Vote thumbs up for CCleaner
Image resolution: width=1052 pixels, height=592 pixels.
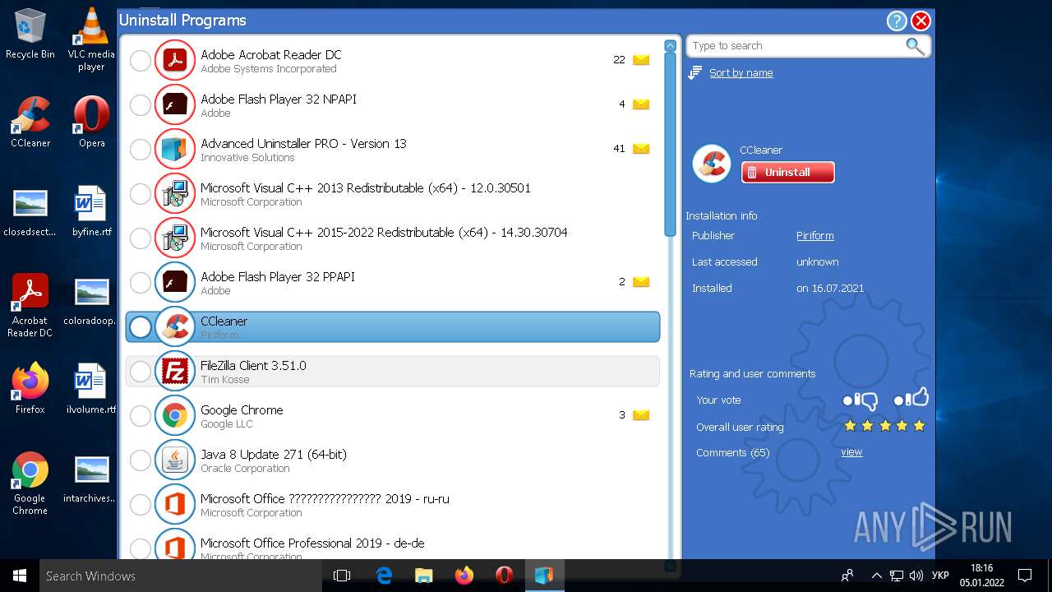pos(911,399)
